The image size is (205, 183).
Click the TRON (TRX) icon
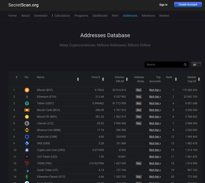coord(27,163)
